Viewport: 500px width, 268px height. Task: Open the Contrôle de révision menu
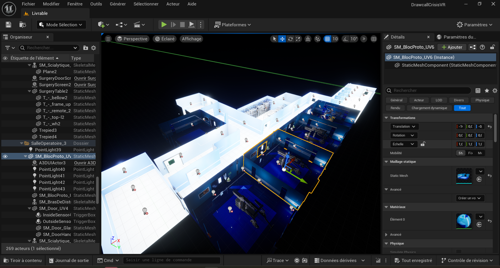[x=467, y=260]
